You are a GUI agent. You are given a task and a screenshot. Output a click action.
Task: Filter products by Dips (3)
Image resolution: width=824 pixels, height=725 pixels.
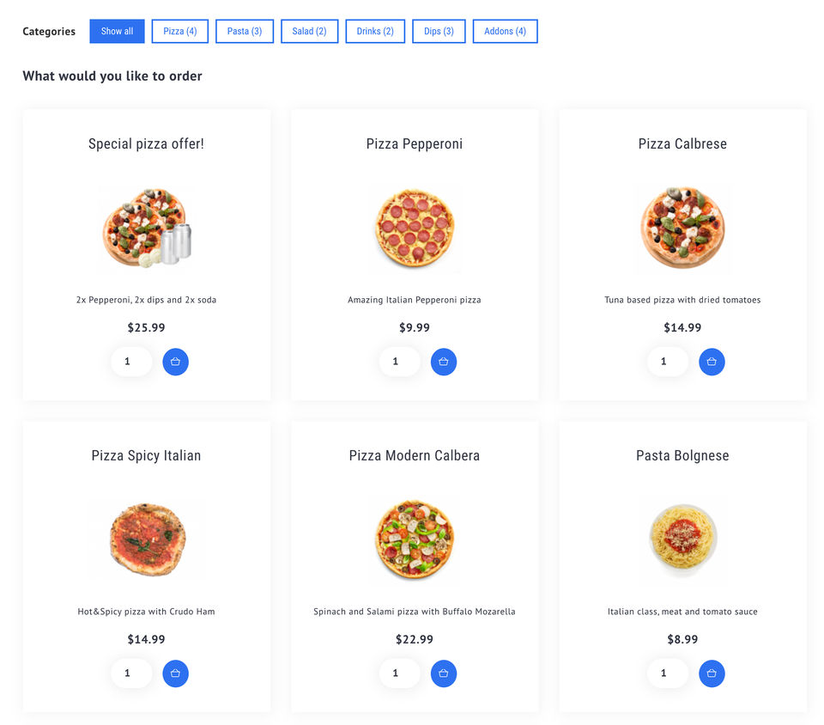coord(439,32)
